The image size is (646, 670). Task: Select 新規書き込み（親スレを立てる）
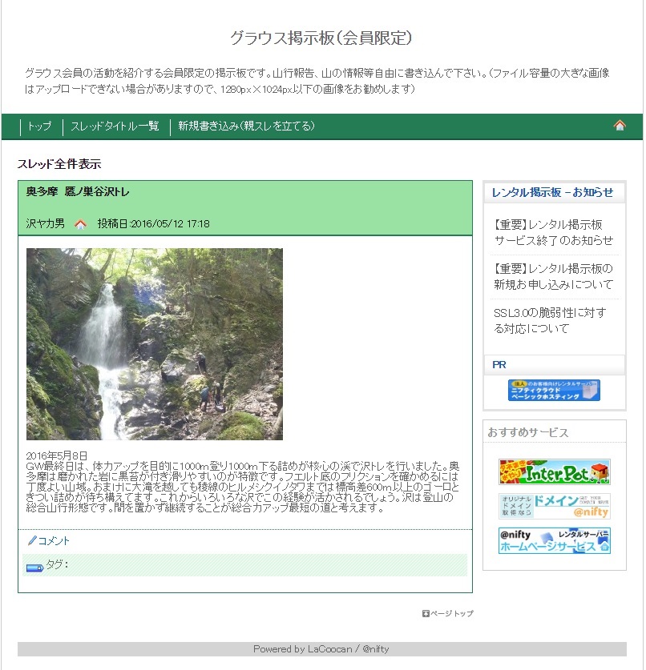click(x=246, y=126)
